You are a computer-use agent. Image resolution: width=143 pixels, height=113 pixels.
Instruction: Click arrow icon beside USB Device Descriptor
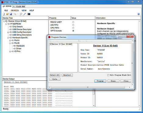pyautogui.click(x=10, y=30)
